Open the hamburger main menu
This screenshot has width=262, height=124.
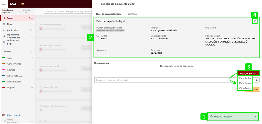[x=4, y=4]
